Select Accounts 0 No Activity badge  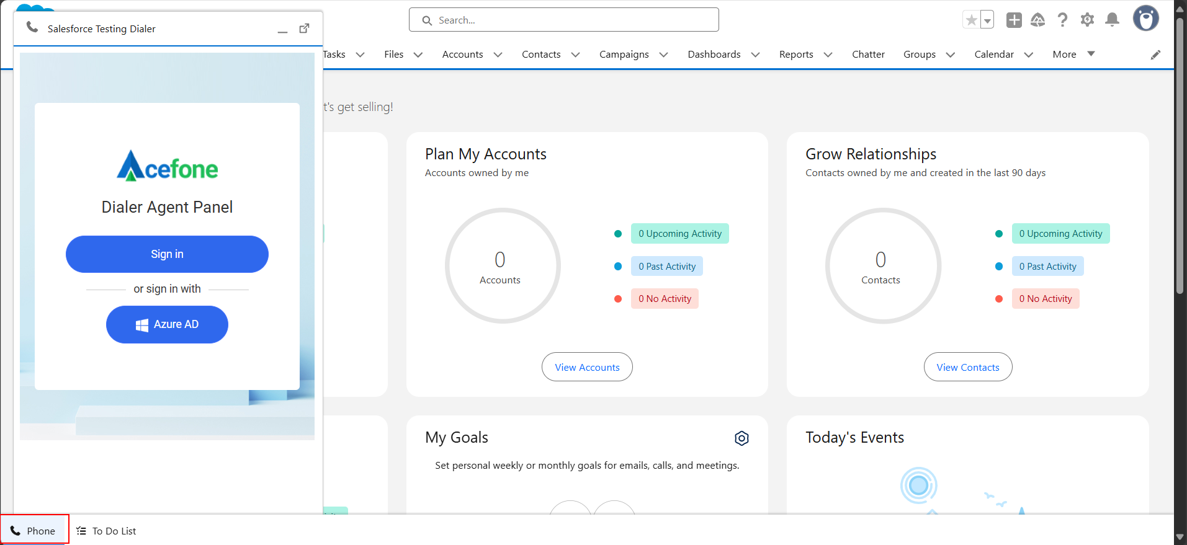tap(665, 299)
